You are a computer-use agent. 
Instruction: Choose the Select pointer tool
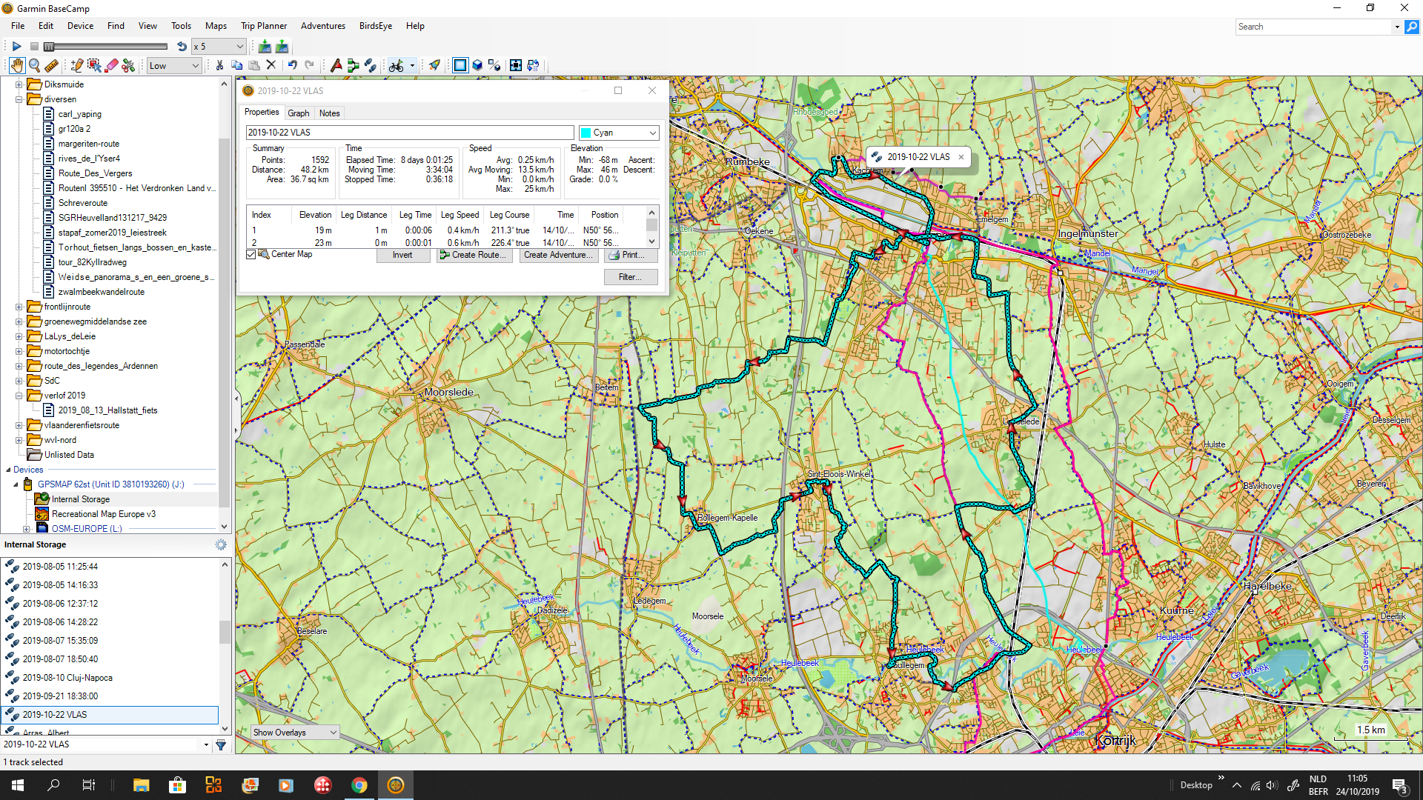[94, 65]
